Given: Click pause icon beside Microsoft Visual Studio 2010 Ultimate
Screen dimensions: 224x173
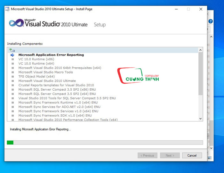Looking at the screenshot, I should [13, 81].
